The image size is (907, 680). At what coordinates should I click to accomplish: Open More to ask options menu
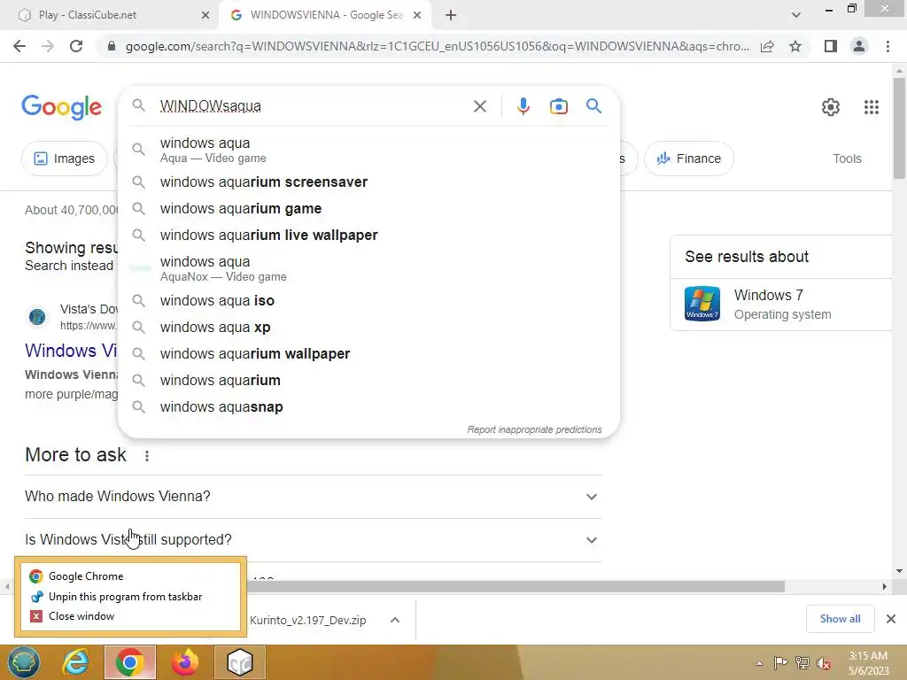click(147, 456)
